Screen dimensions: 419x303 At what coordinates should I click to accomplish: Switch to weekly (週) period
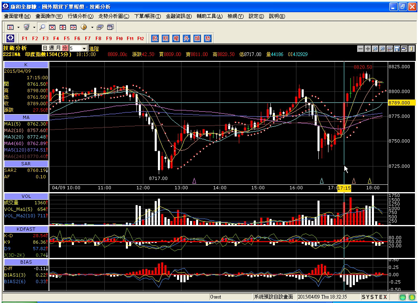point(52,48)
